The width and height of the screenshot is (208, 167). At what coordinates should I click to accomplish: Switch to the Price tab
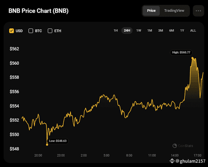(151, 10)
